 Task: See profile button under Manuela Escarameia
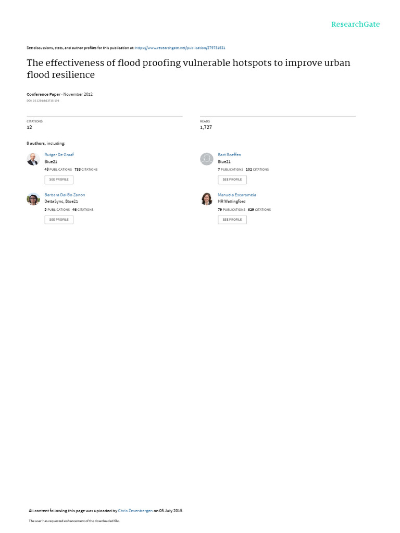coord(232,220)
